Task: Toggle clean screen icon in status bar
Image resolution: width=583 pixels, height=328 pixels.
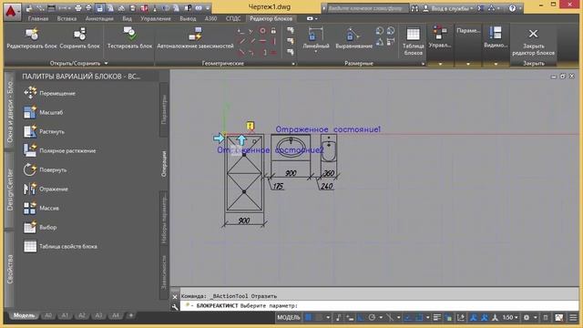Action: point(558,318)
